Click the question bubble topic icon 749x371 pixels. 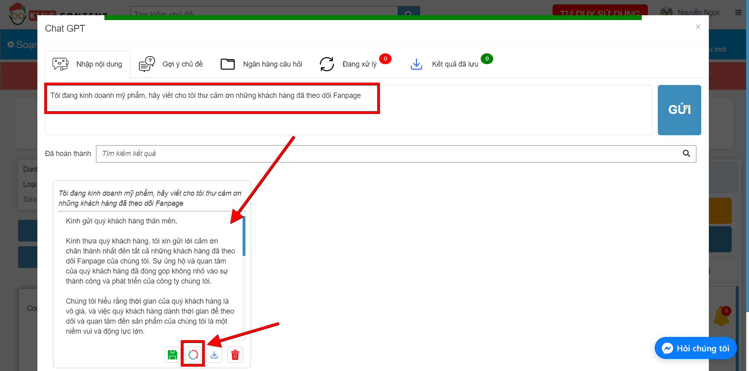click(x=147, y=64)
